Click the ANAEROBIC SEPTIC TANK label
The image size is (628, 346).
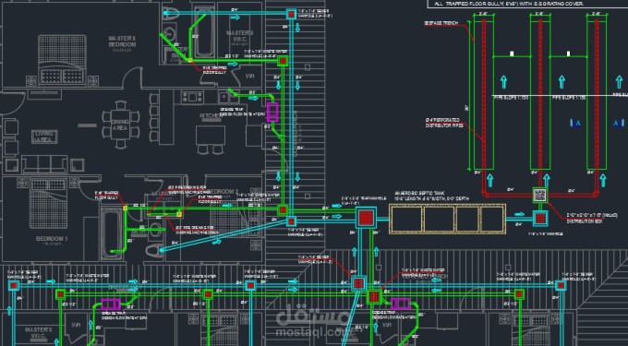(x=419, y=193)
